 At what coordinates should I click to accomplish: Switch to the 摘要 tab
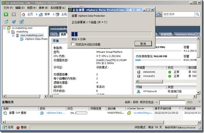[x=63, y=34]
